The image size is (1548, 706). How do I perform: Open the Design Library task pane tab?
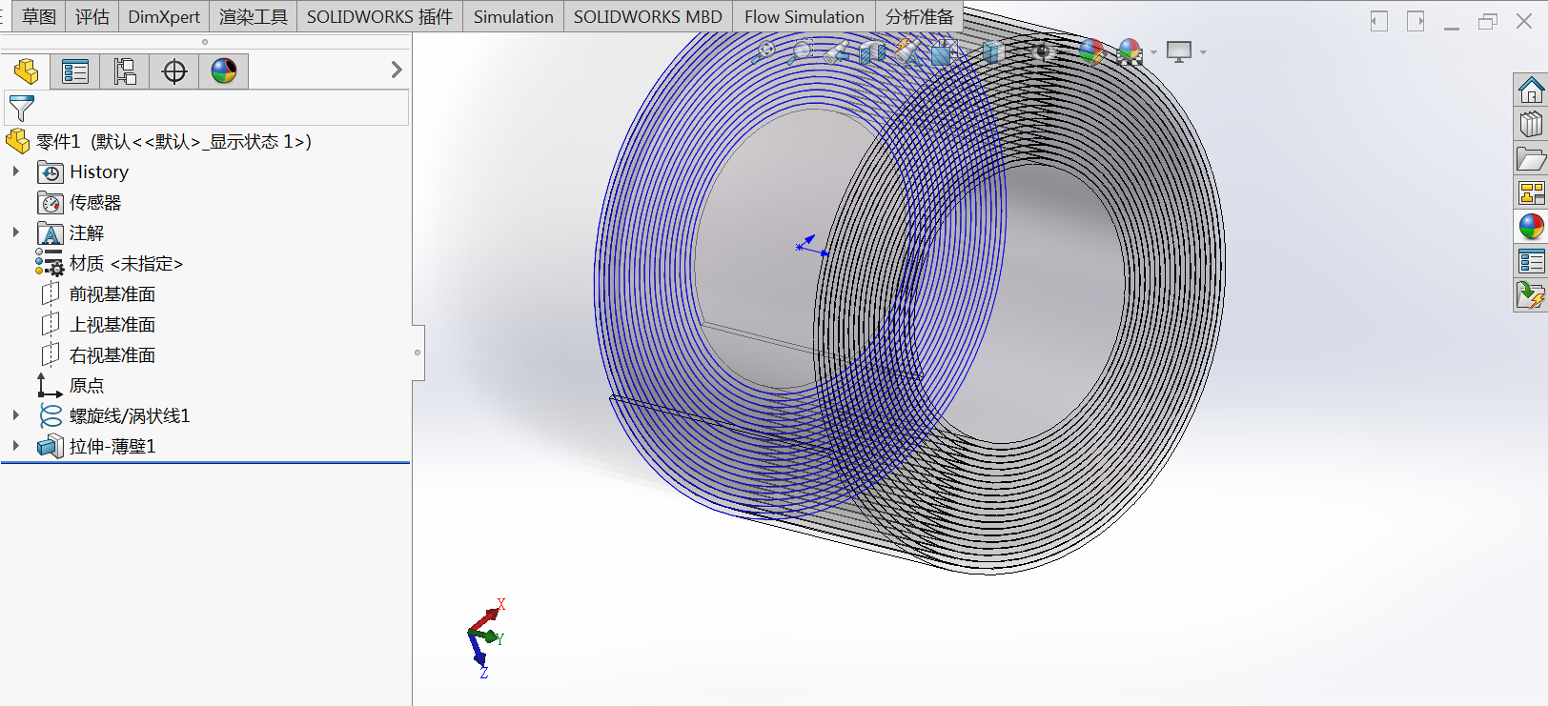pos(1531,124)
